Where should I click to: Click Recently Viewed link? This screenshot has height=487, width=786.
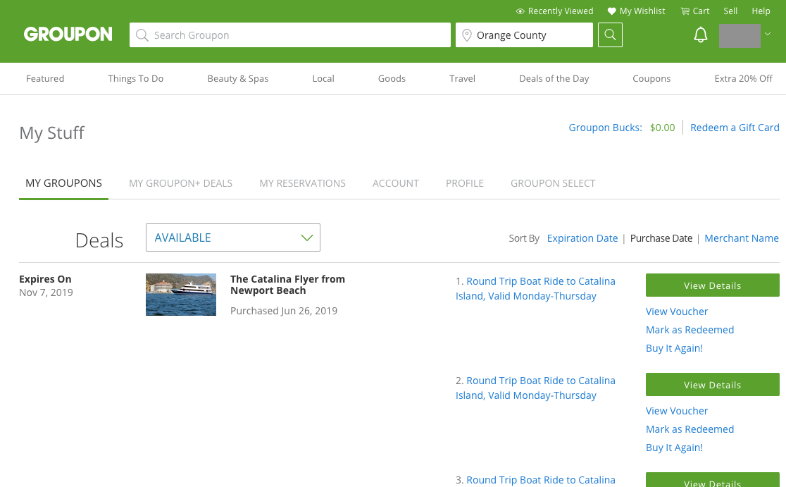click(x=561, y=11)
